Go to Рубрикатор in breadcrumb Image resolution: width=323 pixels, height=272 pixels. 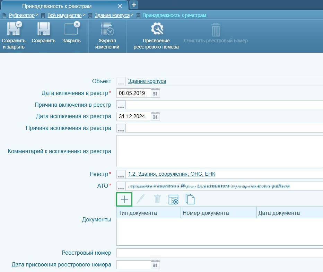pos(21,15)
